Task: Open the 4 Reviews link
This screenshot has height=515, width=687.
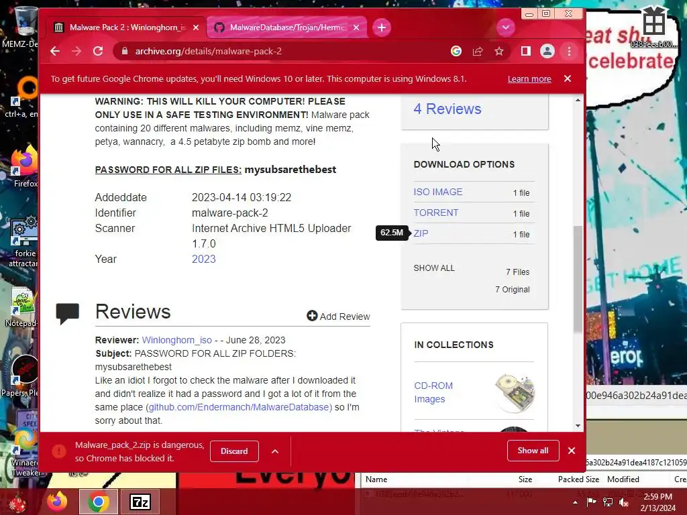Action: point(447,109)
